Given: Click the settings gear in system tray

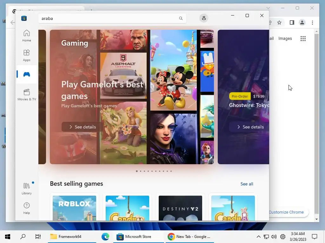Looking at the screenshot, I should click(x=283, y=237).
